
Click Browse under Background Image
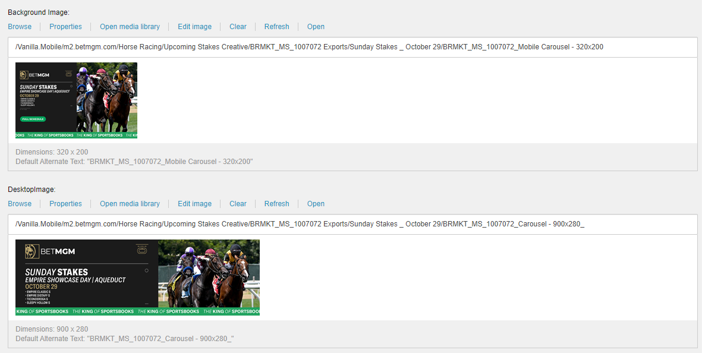point(20,26)
